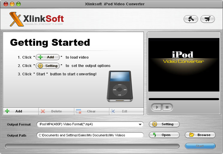
Task: Play the preview video
Action: tap(156, 107)
